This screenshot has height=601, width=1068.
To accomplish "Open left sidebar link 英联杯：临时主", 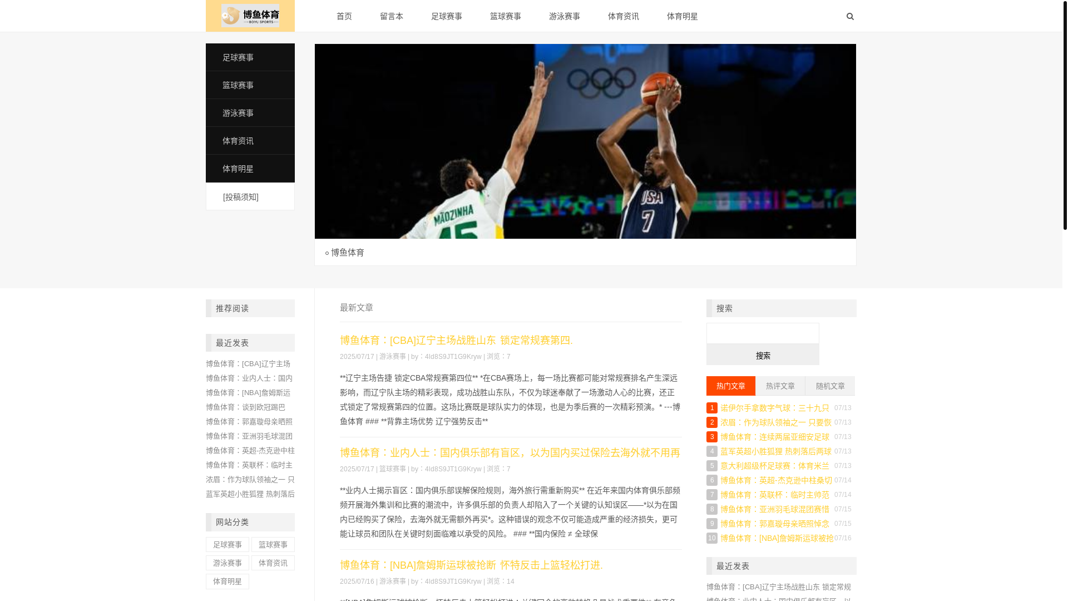I will tap(249, 465).
